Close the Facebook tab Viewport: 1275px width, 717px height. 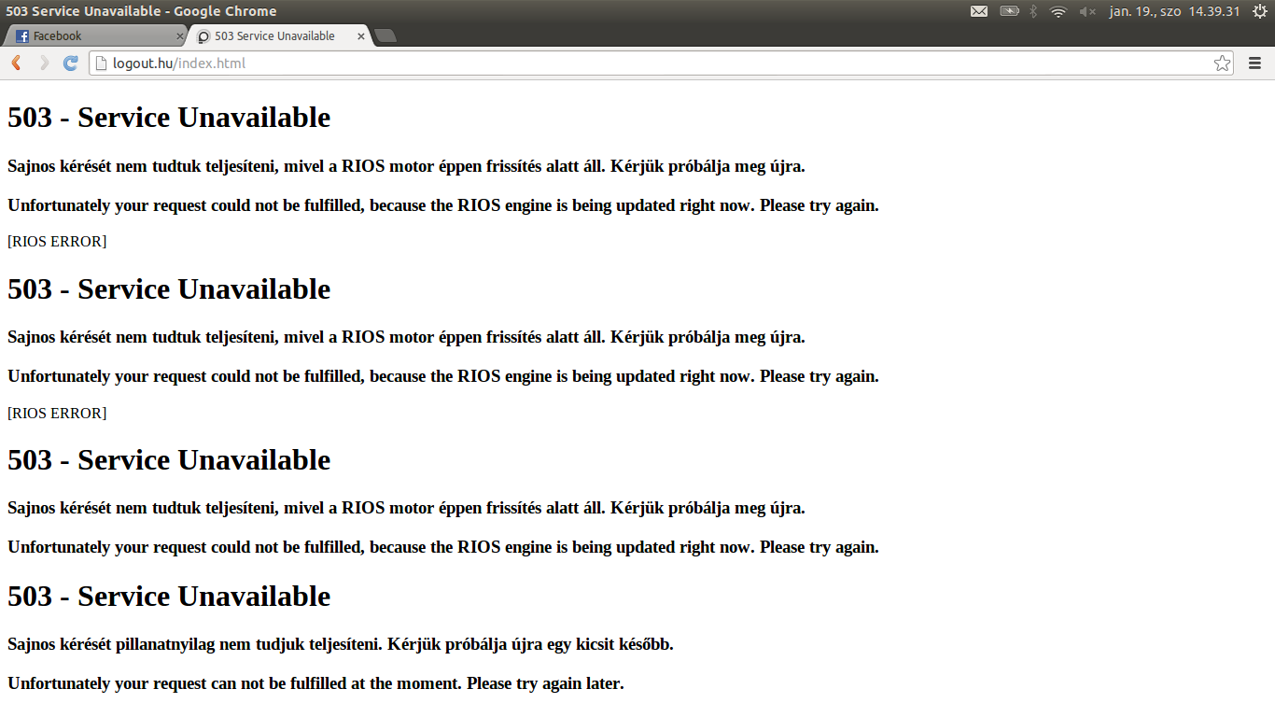coord(180,36)
